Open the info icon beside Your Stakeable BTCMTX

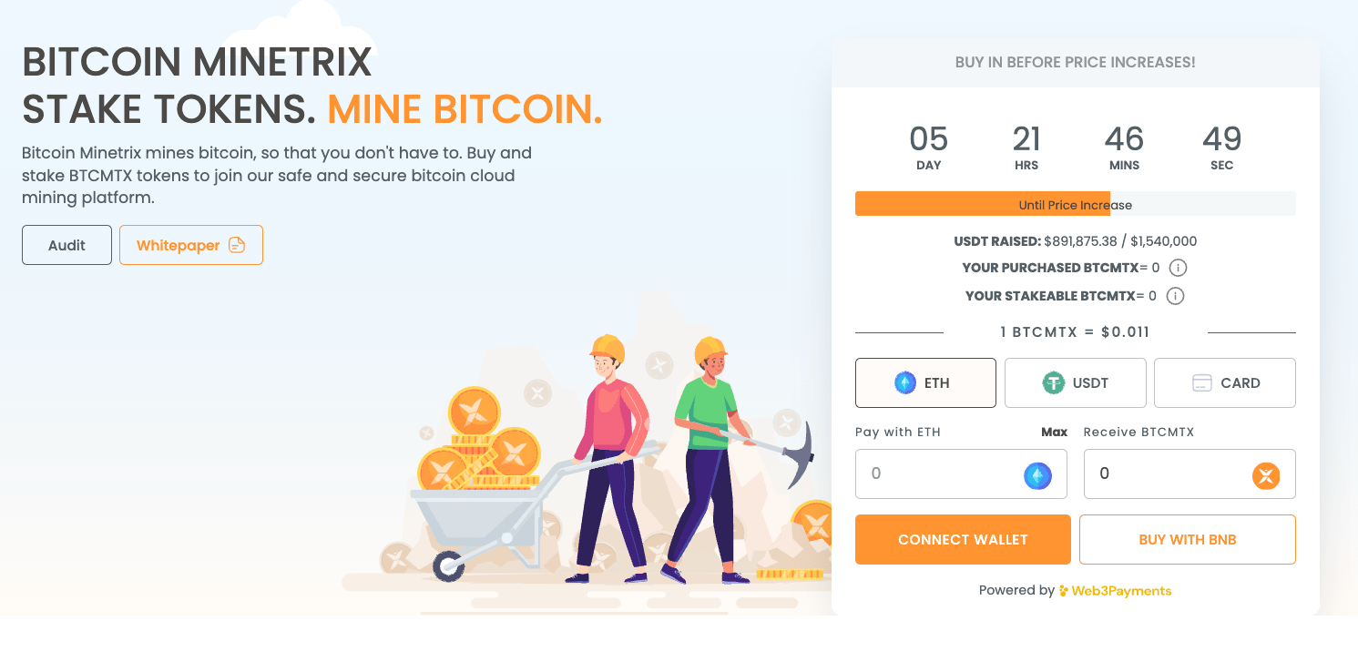[x=1175, y=296]
